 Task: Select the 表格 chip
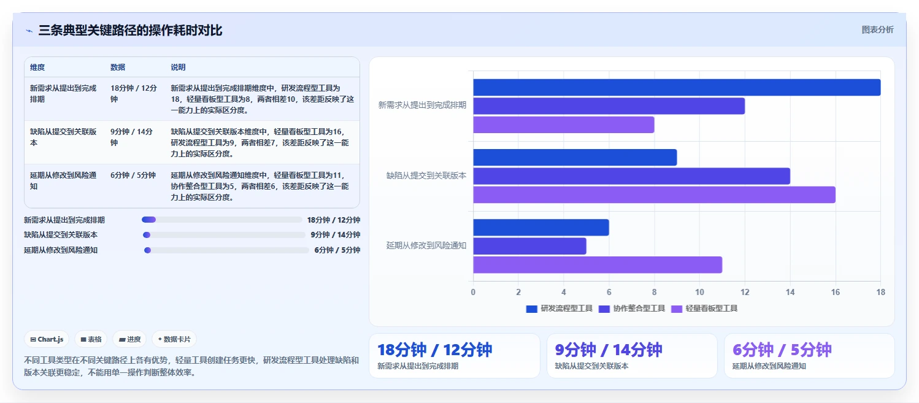[x=91, y=339]
